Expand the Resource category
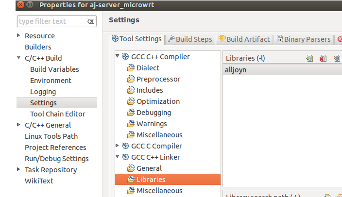Screen dimensions: 342x197 [18, 35]
